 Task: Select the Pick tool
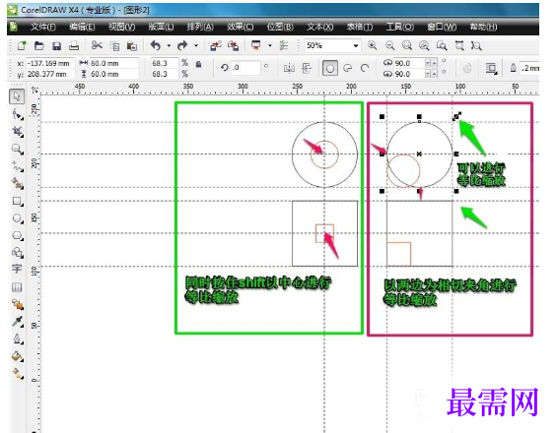[x=17, y=96]
